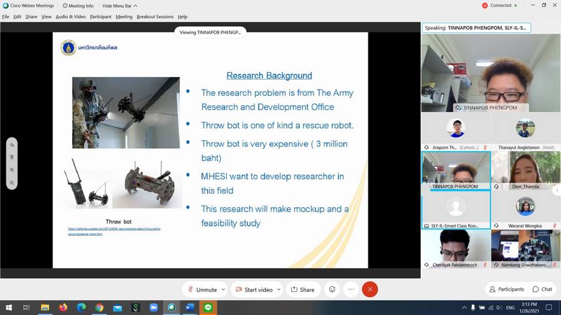Viewport: 561px width, 315px height.
Task: Open Zoom app in Windows taskbar
Action: [153, 308]
